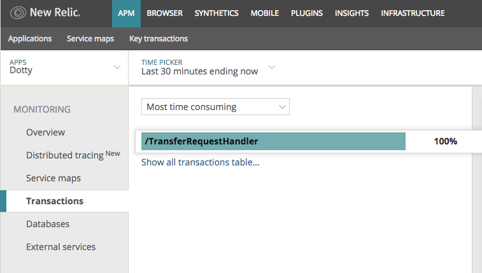The height and width of the screenshot is (273, 482).
Task: Open Overview in the Monitoring sidebar
Action: point(45,132)
